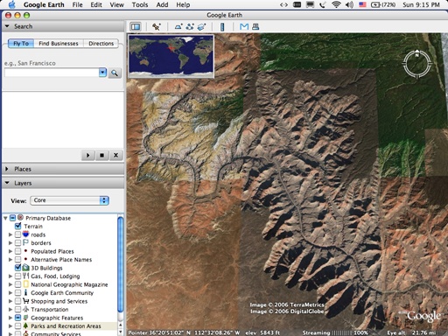This screenshot has height=336, width=448.
Task: Click the N north marker on compass
Action: tap(416, 54)
